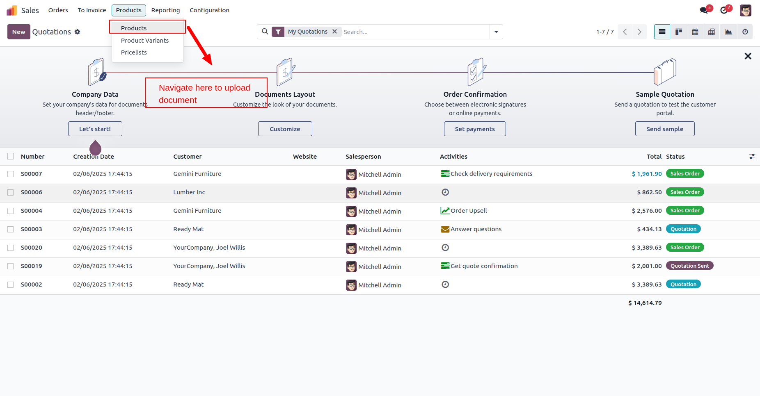Choose Products in the dropdown
This screenshot has width=760, height=396.
click(x=147, y=28)
